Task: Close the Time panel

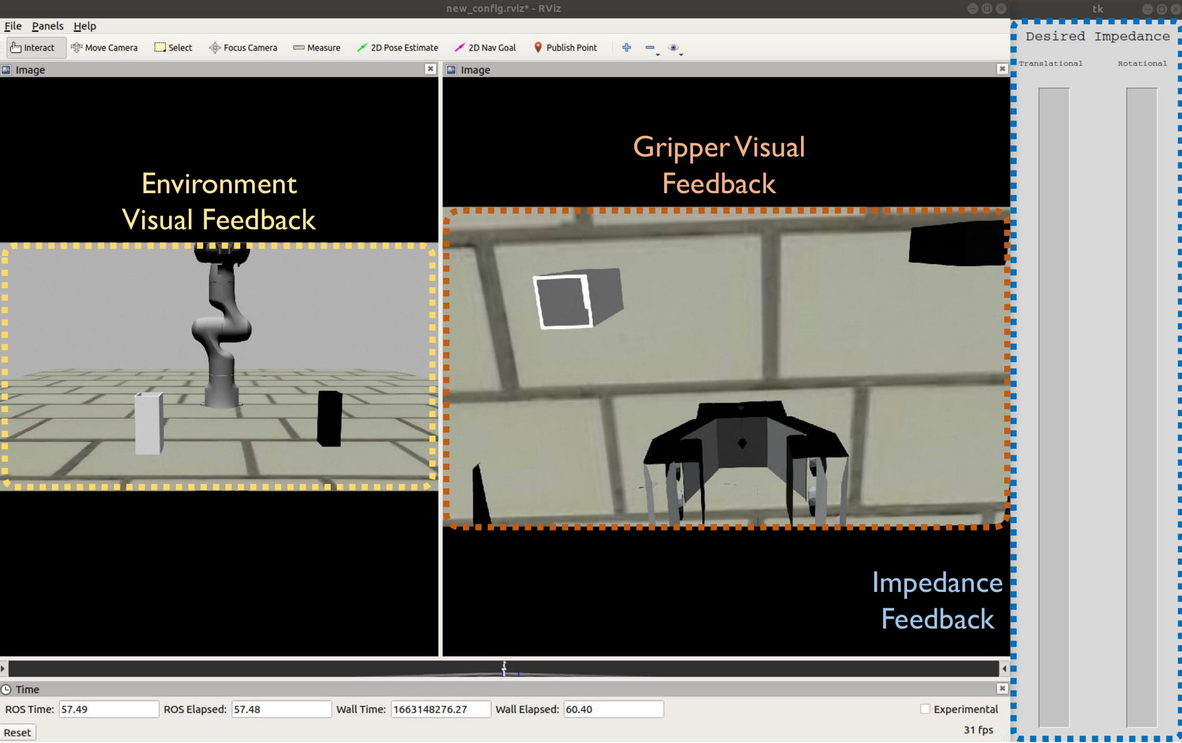Action: 1002,689
